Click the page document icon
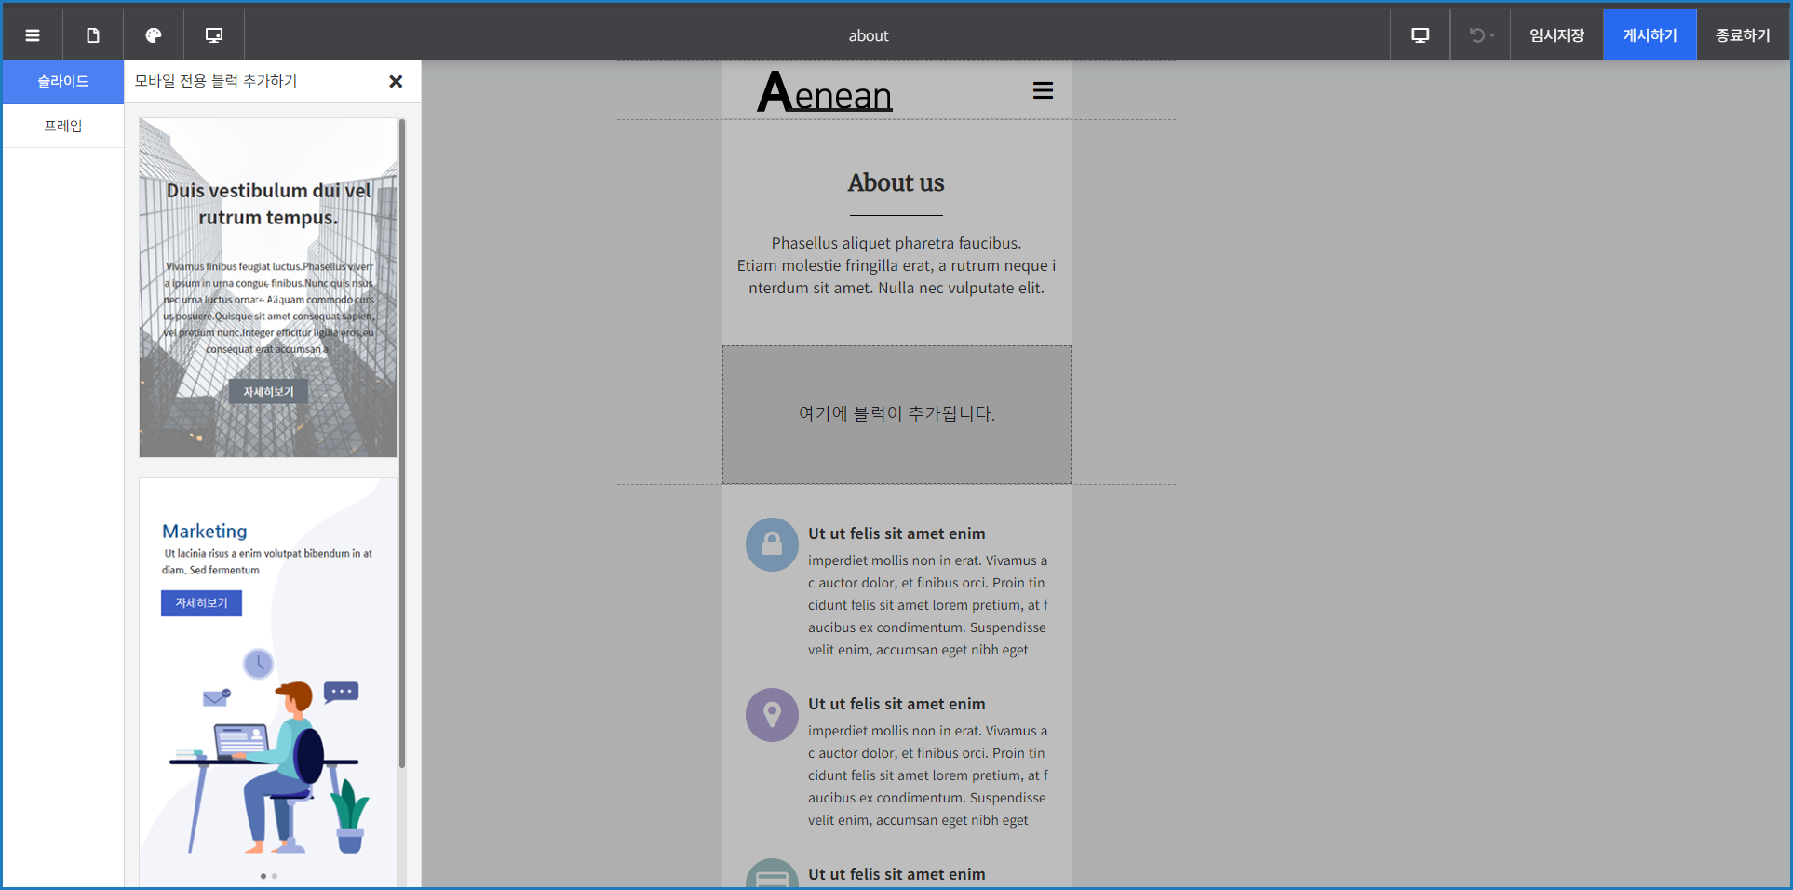This screenshot has width=1793, height=890. (93, 35)
